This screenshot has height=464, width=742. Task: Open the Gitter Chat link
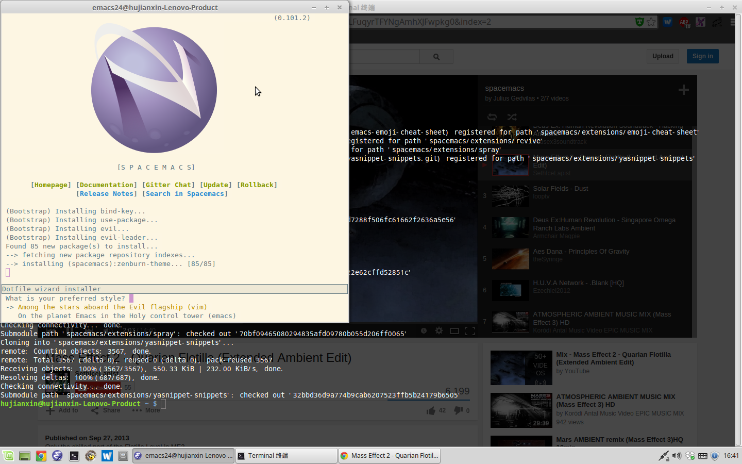tap(168, 185)
